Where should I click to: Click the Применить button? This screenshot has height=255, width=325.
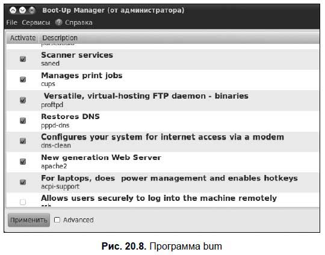[29, 220]
